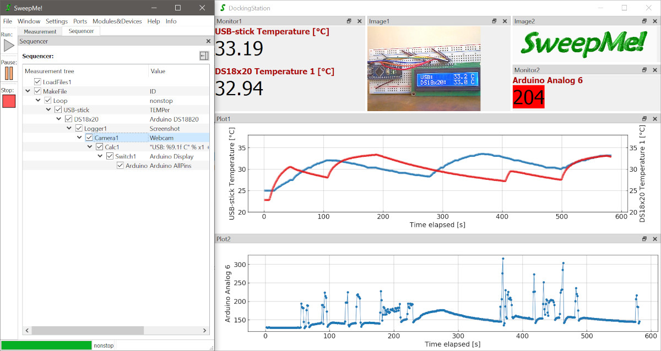Close the Plot2 panel

[654, 239]
